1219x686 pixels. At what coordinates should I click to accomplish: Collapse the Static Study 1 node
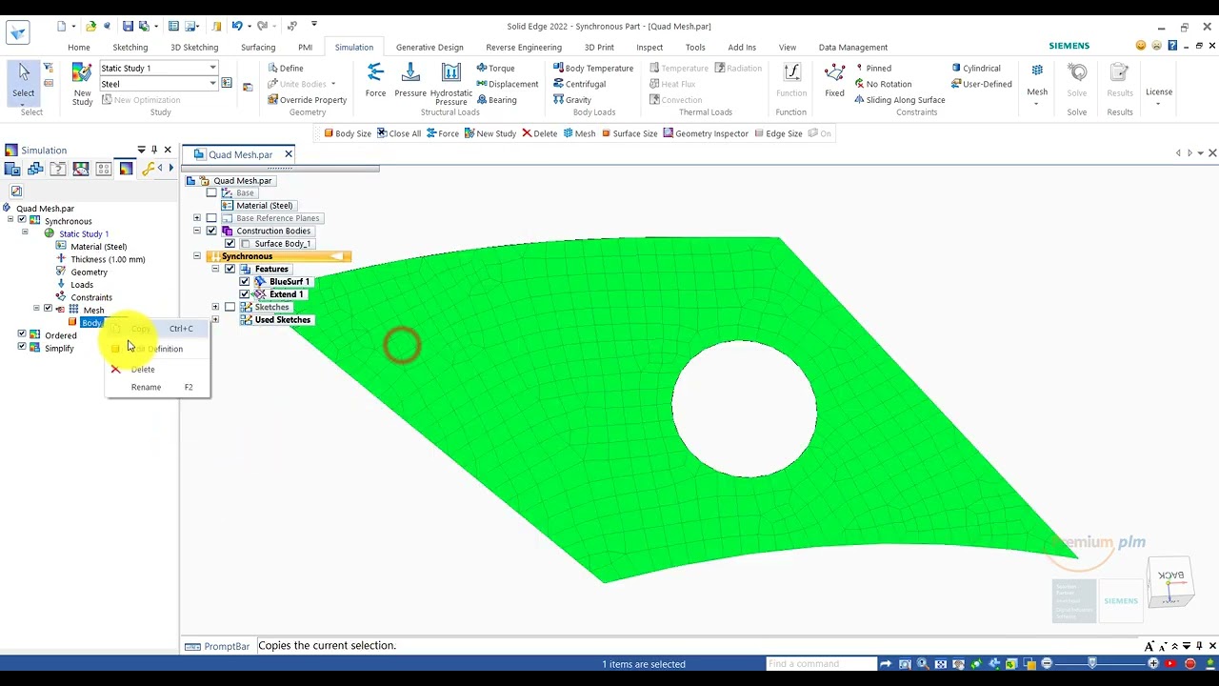(25, 233)
